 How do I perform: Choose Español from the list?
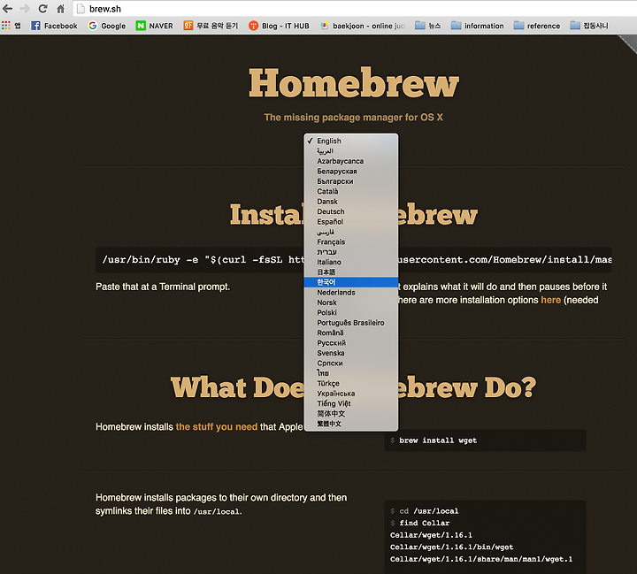[x=351, y=222]
